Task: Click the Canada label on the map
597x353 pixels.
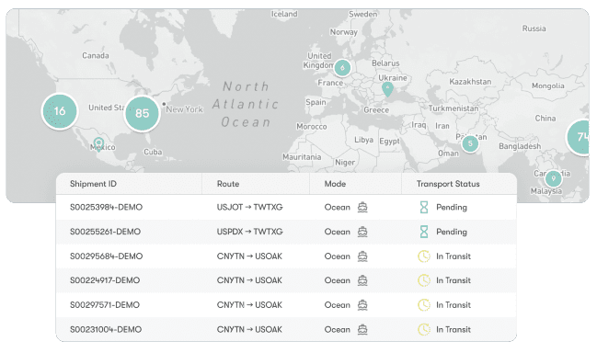Action: tap(96, 56)
